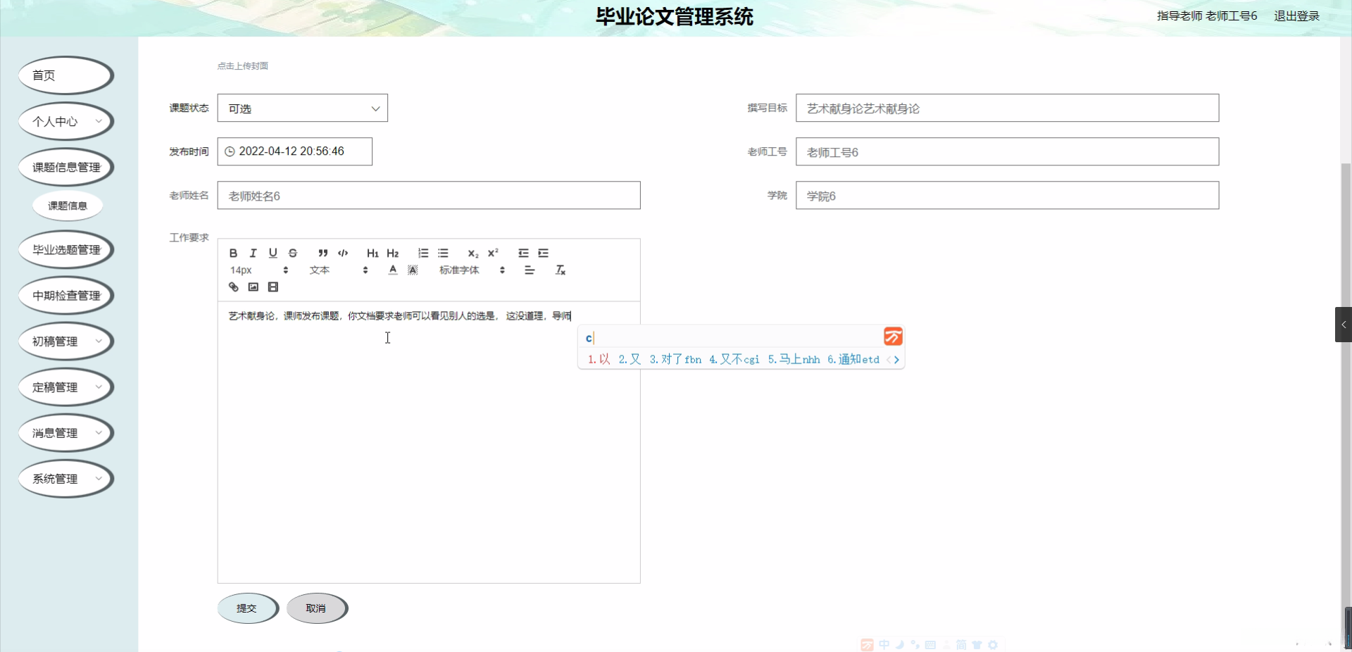Screen dimensions: 1352x652
Task: Apply superscript formatting
Action: (x=493, y=253)
